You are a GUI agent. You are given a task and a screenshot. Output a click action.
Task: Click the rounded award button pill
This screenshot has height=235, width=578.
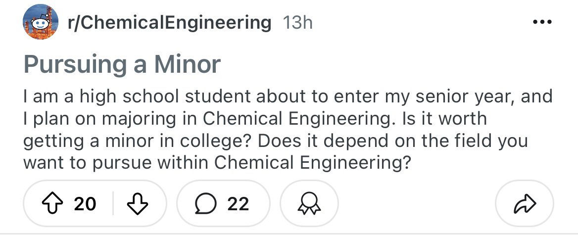pyautogui.click(x=309, y=203)
